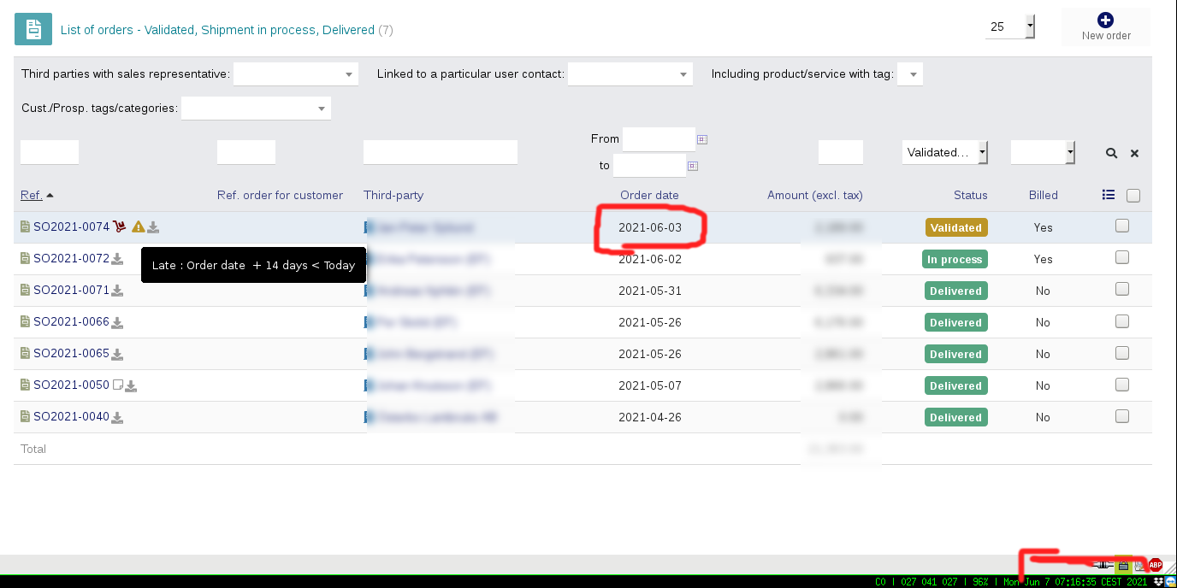The image size is (1177, 588).
Task: Download the document for order SO2021-0072
Action: click(115, 258)
